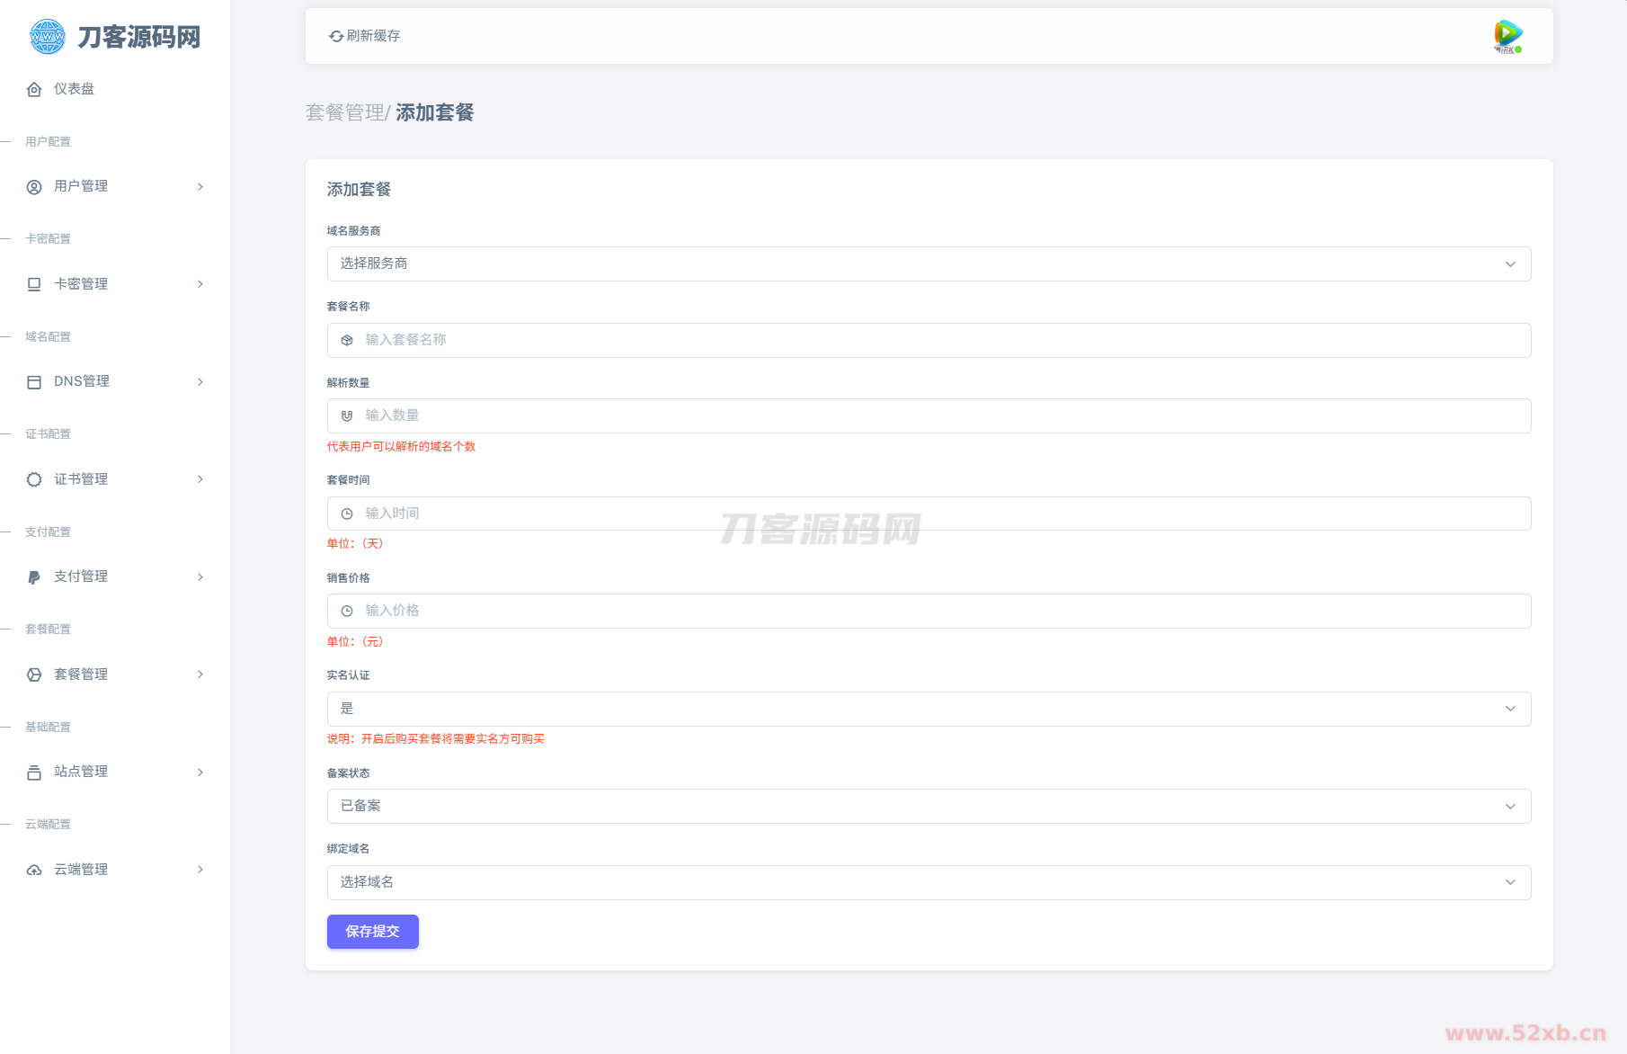This screenshot has width=1627, height=1054.
Task: Click the DNS management window icon
Action: pyautogui.click(x=34, y=382)
